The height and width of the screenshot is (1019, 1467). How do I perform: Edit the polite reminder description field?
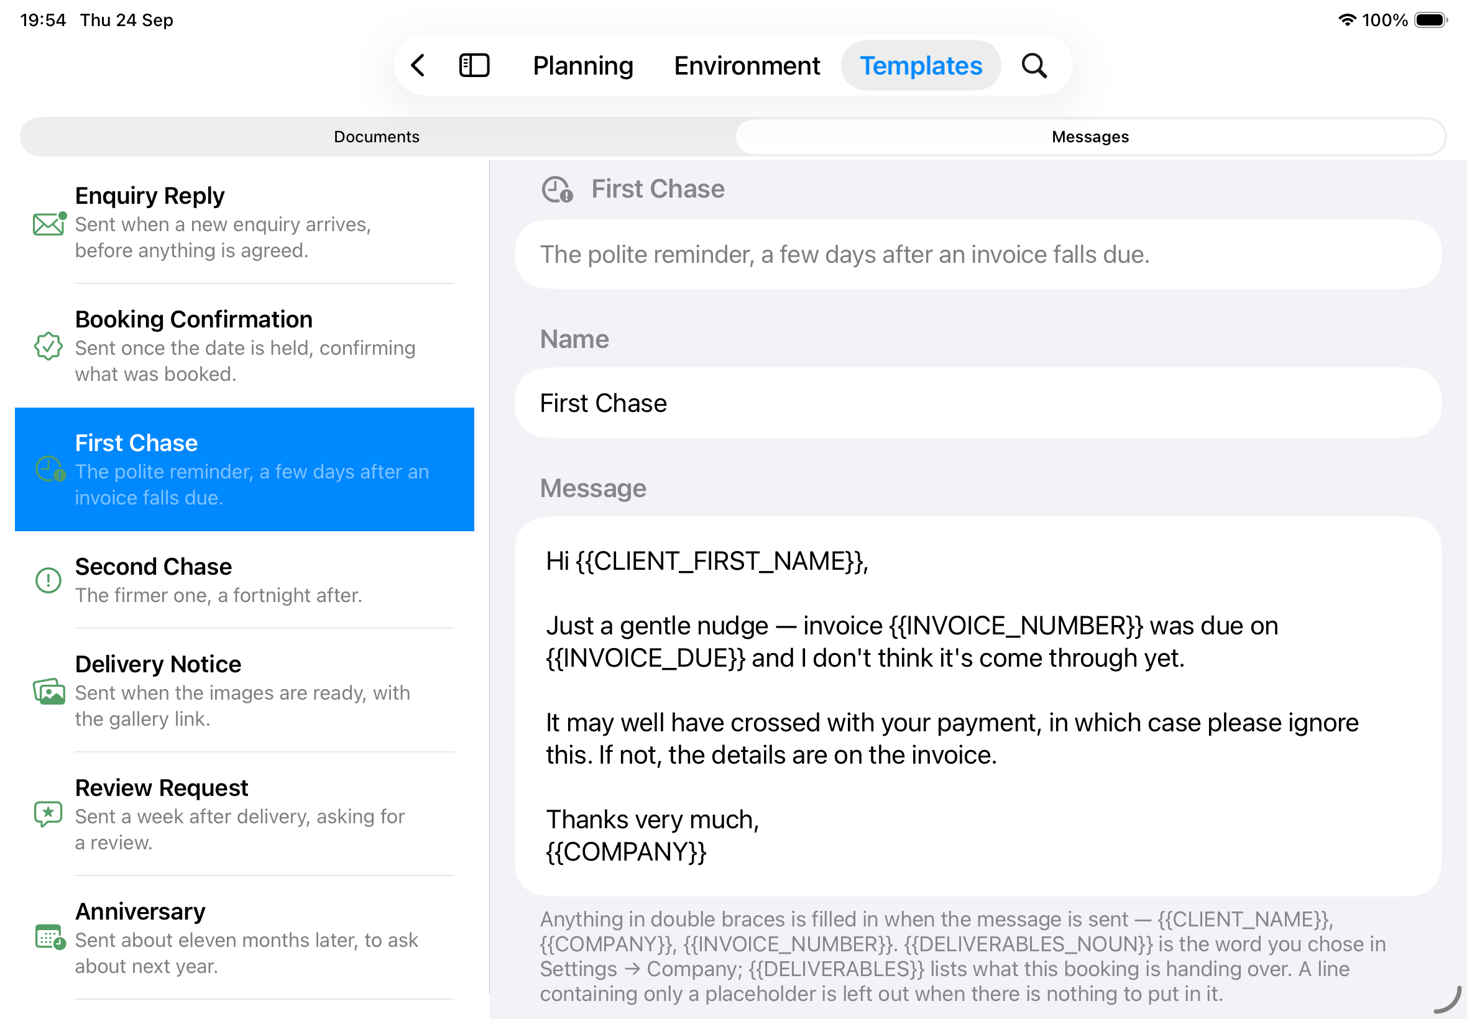(x=978, y=255)
